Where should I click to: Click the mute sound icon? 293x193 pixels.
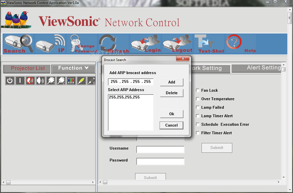pyautogui.click(x=30, y=81)
